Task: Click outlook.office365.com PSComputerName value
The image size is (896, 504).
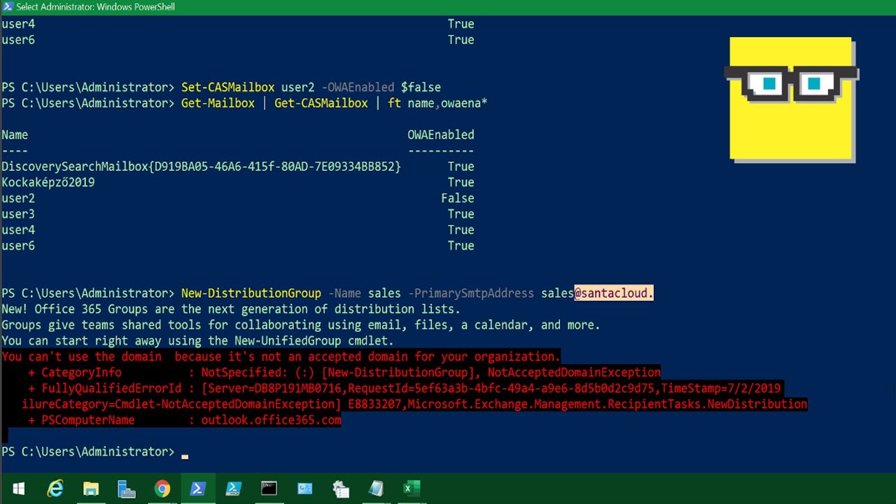Action: 271,420
